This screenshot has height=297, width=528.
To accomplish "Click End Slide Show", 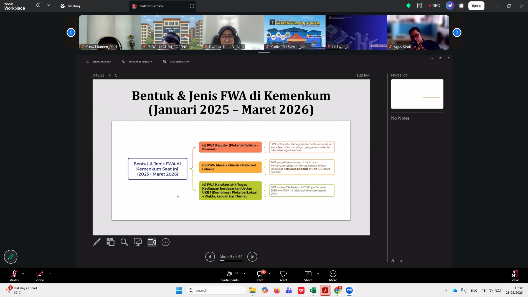I will click(x=177, y=62).
